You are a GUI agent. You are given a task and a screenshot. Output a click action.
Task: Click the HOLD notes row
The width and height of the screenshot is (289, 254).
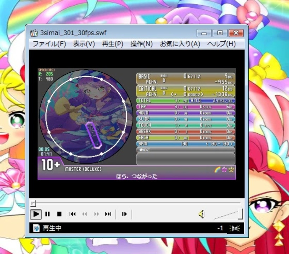(x=186, y=113)
